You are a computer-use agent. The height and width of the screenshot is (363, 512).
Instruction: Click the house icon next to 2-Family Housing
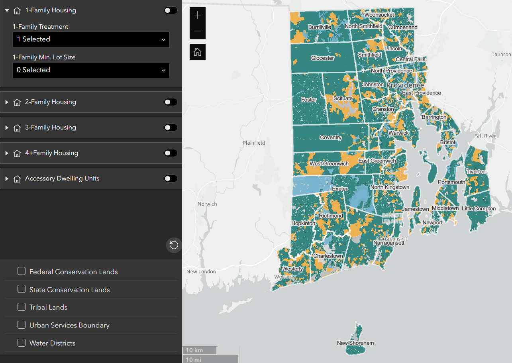point(17,102)
